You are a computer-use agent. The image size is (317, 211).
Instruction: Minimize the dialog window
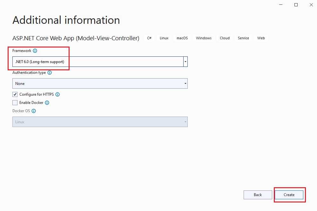(x=281, y=5)
